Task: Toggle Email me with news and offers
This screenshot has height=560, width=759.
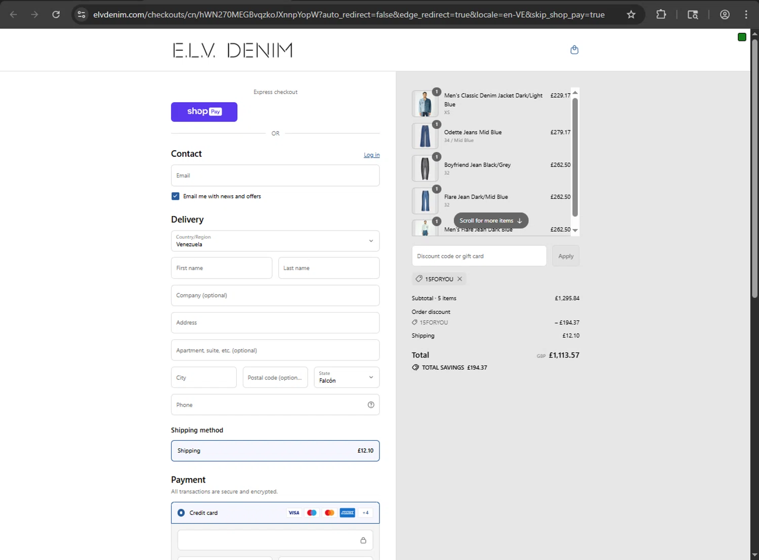Action: (176, 196)
